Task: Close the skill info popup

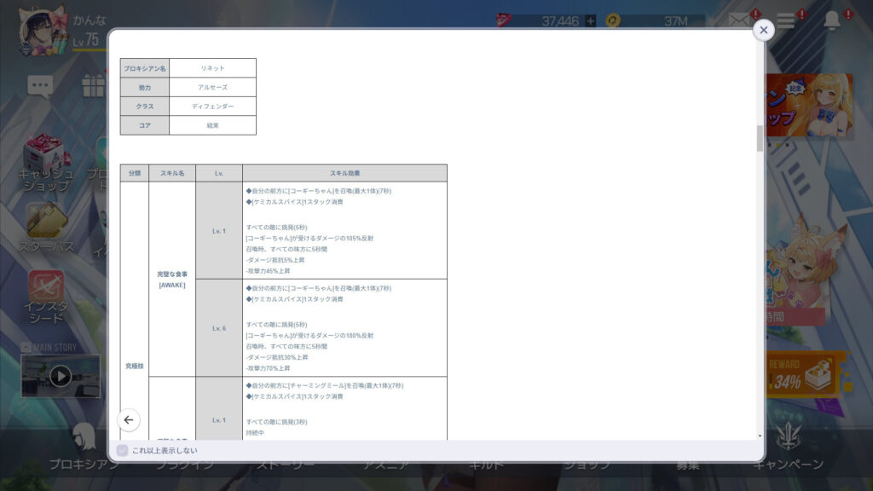Action: click(x=763, y=30)
